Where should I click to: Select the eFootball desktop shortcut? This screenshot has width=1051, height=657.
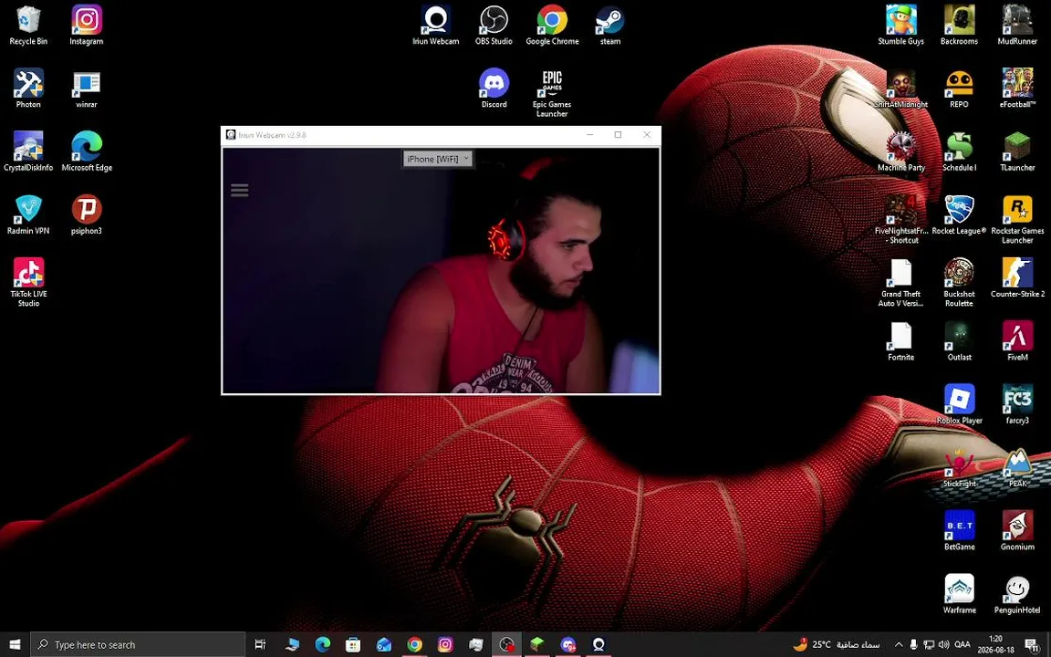1017,89
